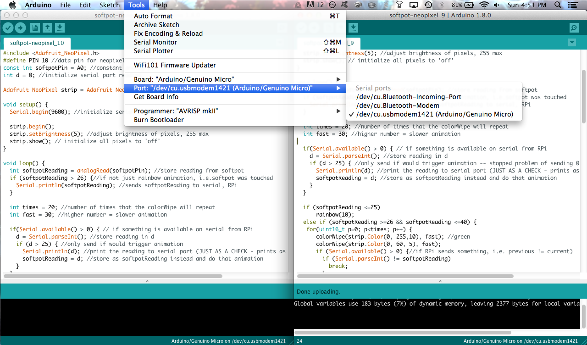The width and height of the screenshot is (587, 345).
Task: Close the open Tools menu
Action: pos(137,5)
